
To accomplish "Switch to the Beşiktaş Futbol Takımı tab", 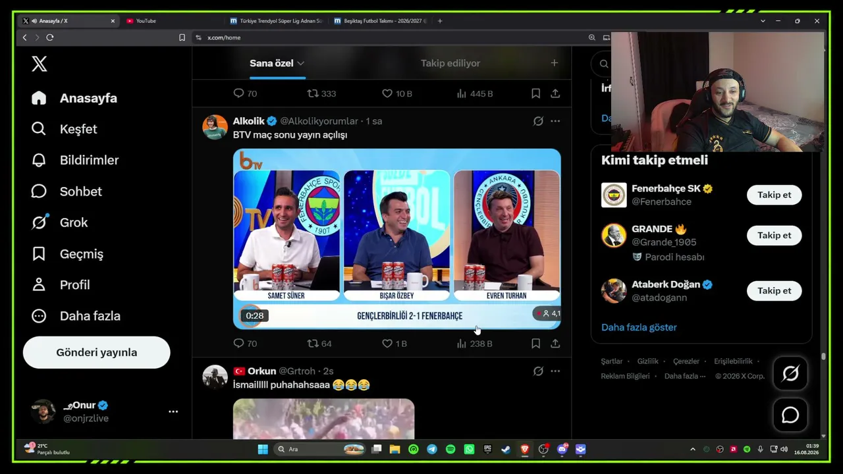I will [x=380, y=21].
